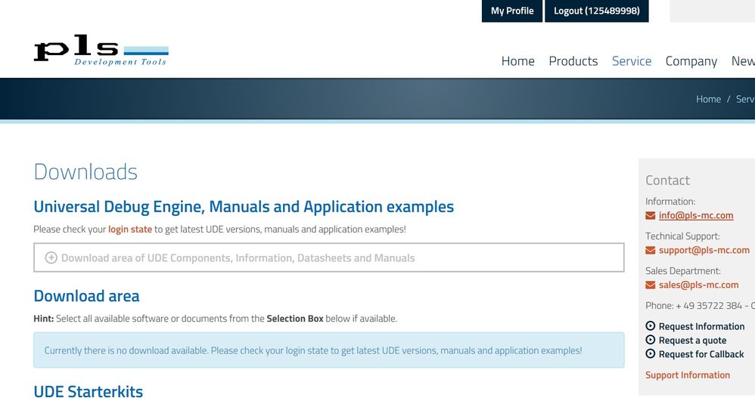Image resolution: width=755 pixels, height=407 pixels.
Task: Click the Phone number text
Action: 700,306
